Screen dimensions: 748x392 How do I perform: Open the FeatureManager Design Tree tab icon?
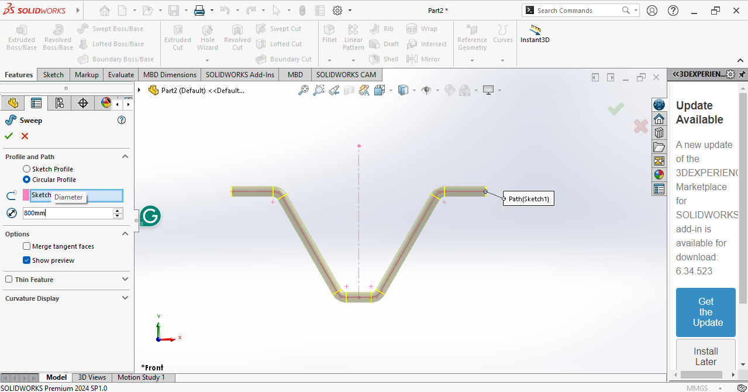coord(13,103)
